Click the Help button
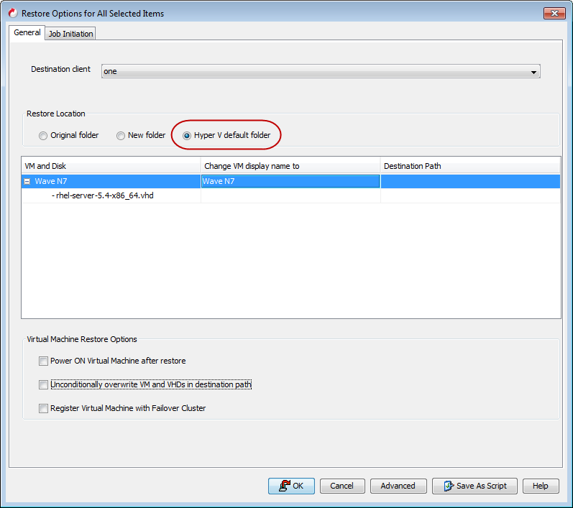Viewport: 573px width, 508px height. pos(541,486)
